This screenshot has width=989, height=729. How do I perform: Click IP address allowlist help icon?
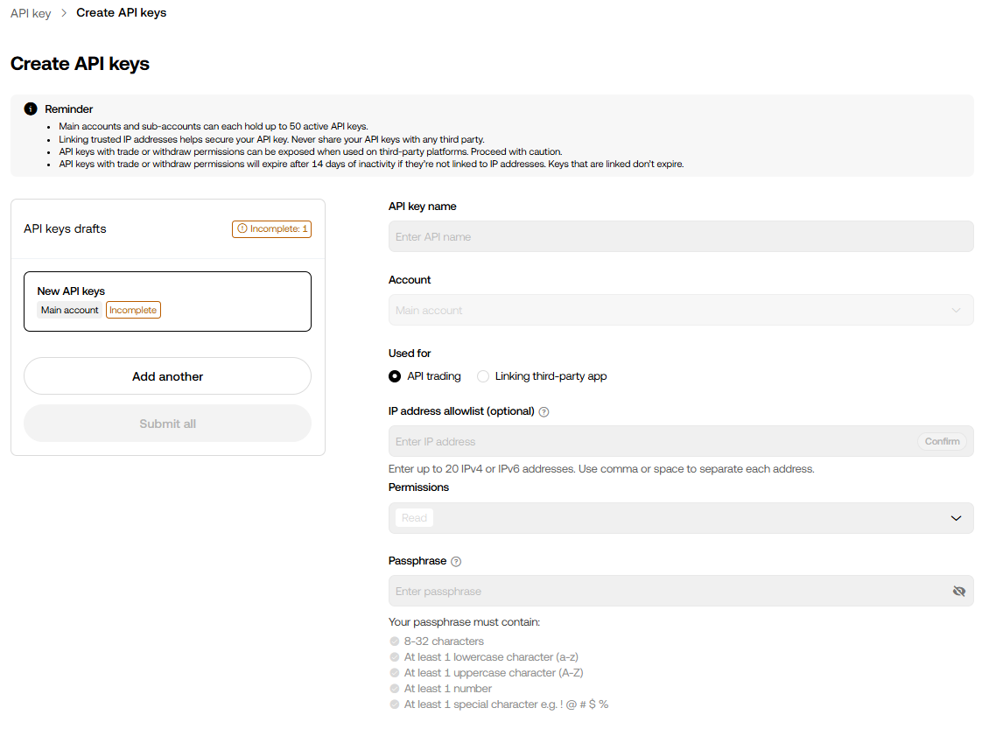pos(544,412)
